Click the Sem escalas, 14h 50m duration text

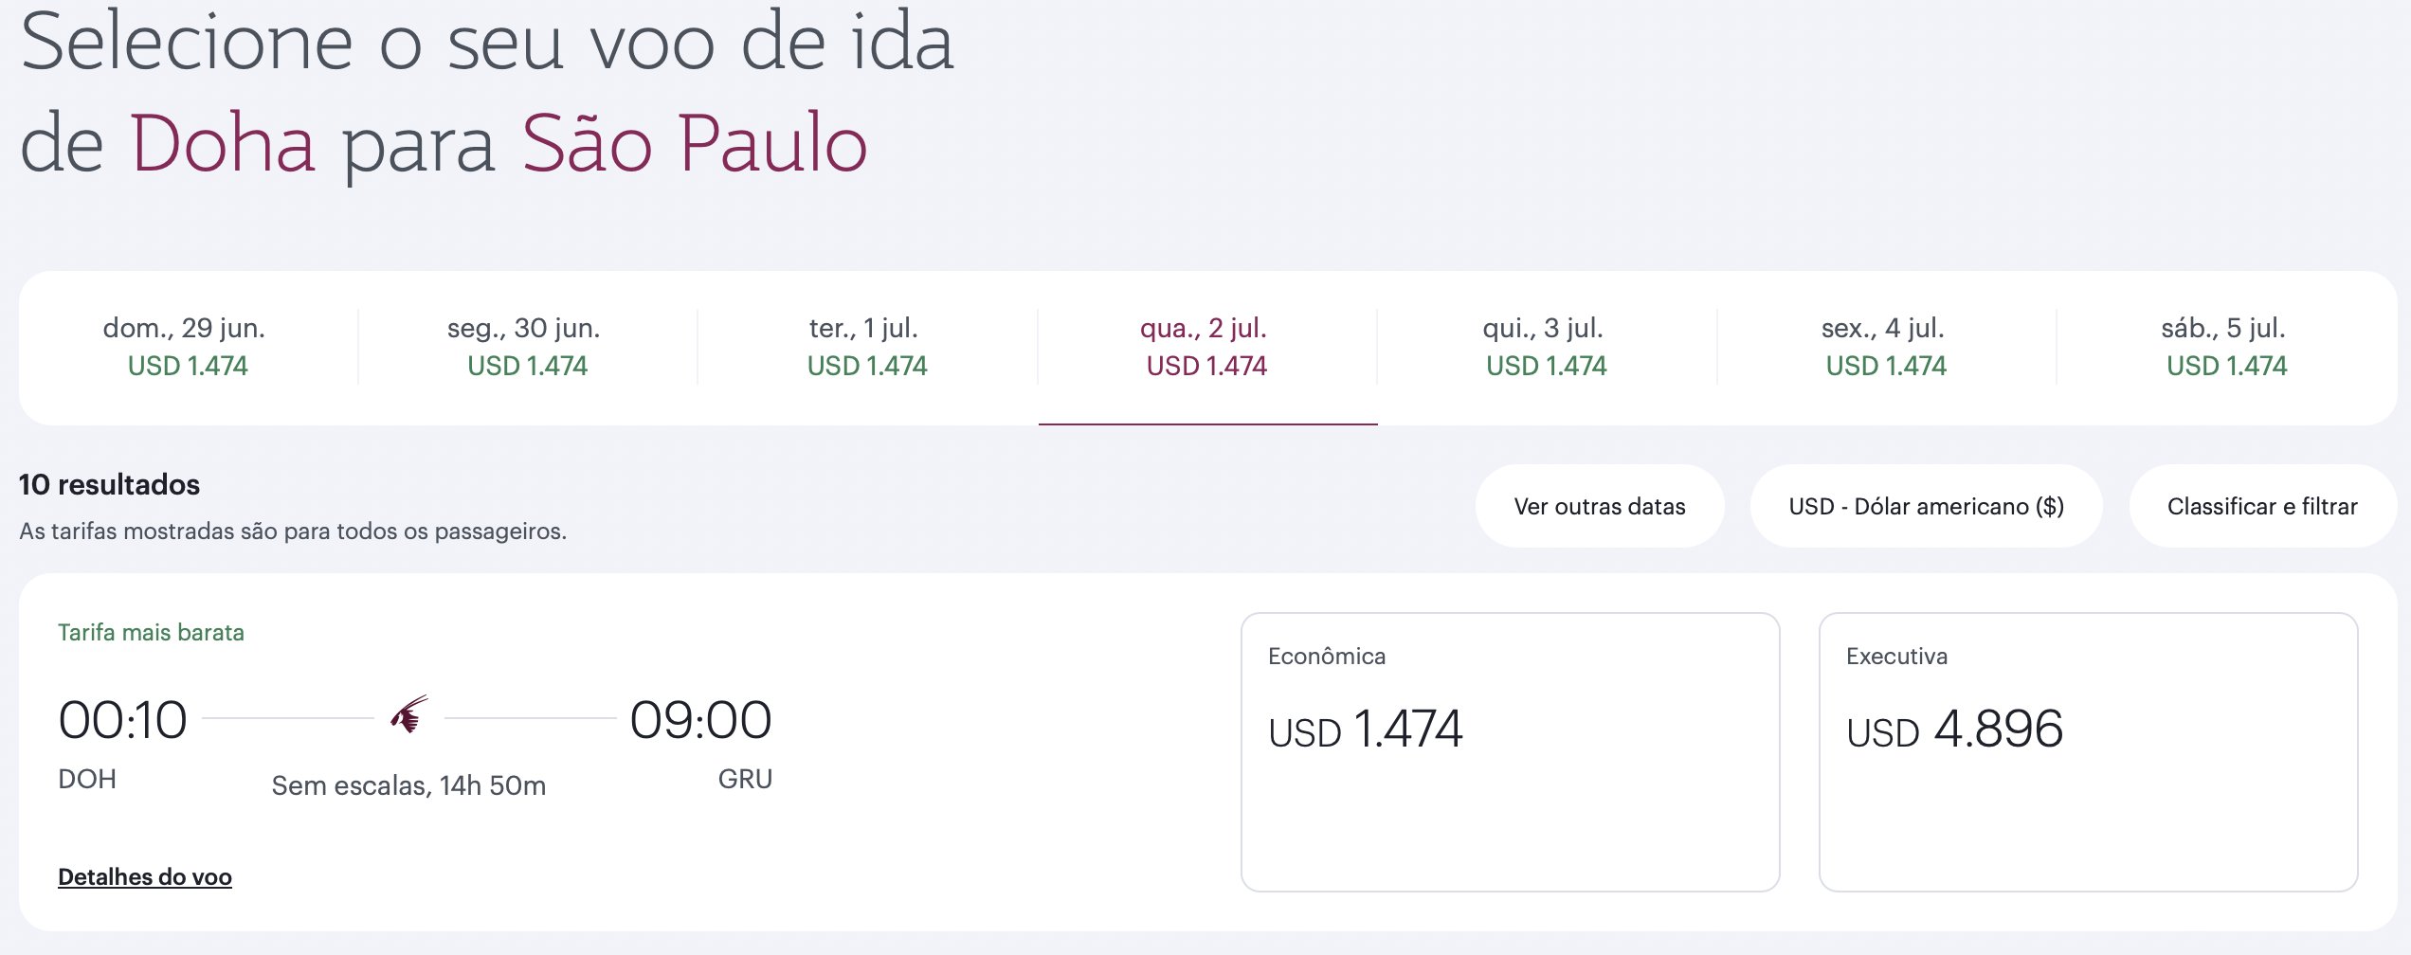pyautogui.click(x=408, y=785)
